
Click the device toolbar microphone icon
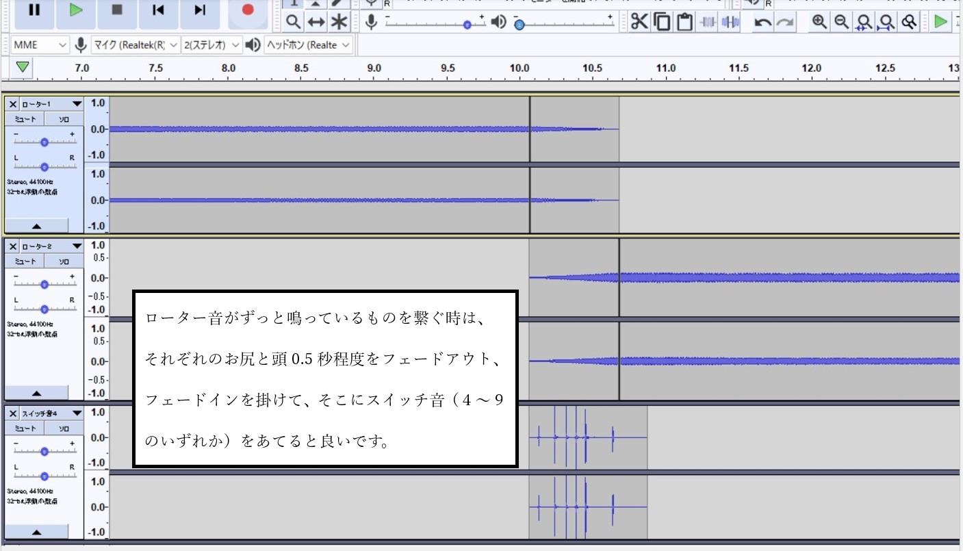point(81,45)
